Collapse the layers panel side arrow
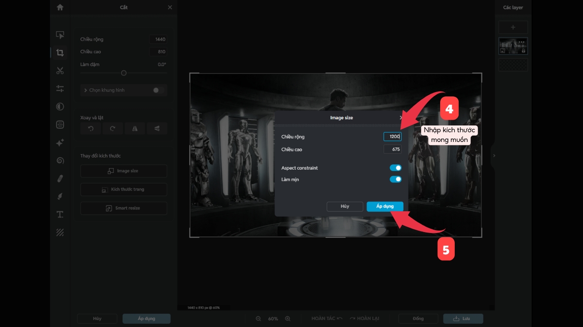 494,156
